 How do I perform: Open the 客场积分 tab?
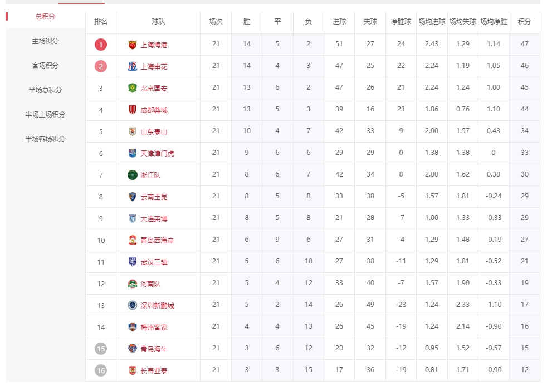pyautogui.click(x=45, y=66)
